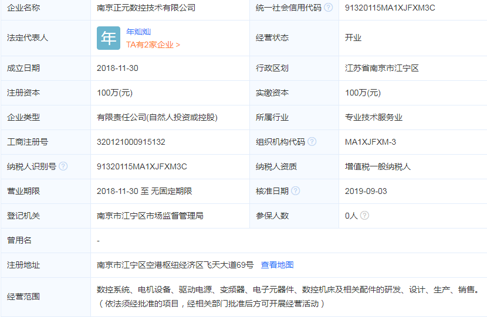This screenshot has height=317, width=487.
Task: Select approval date 2019-09-03
Action: (366, 191)
